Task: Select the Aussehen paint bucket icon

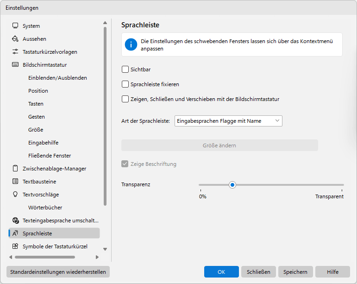Action: point(15,39)
